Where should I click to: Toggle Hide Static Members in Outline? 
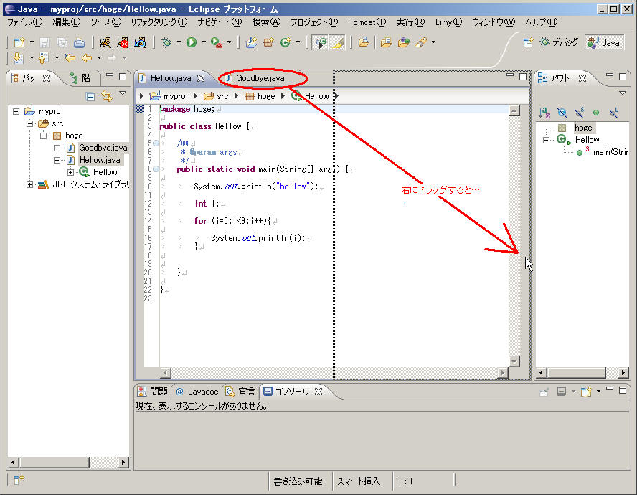coord(579,113)
